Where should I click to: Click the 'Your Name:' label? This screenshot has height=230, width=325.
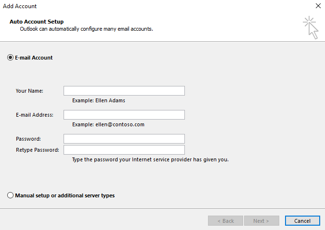tap(29, 91)
